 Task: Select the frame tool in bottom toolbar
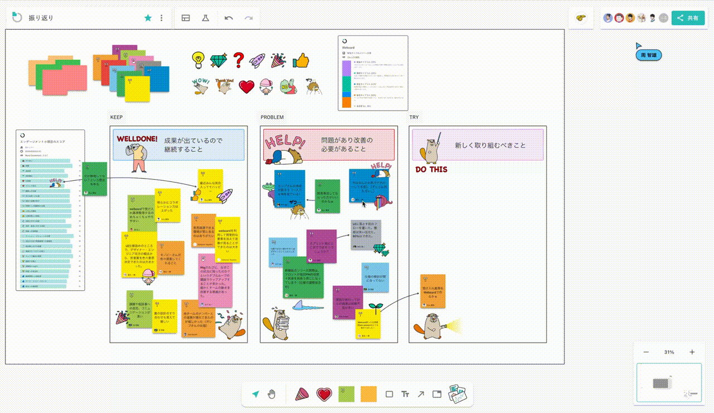(437, 394)
